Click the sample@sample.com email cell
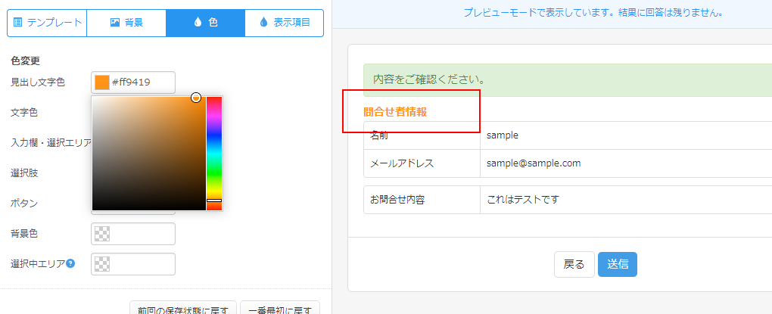Screen dimensions: 772x314 point(533,163)
